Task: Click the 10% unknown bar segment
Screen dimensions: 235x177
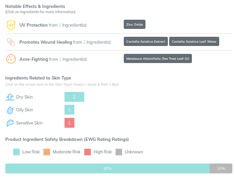Action: tap(221, 168)
